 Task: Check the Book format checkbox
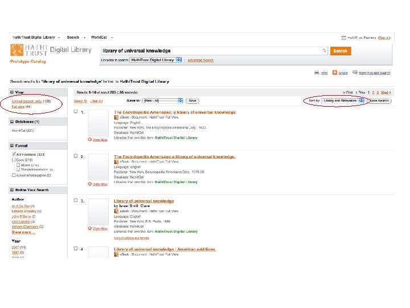pos(14,160)
